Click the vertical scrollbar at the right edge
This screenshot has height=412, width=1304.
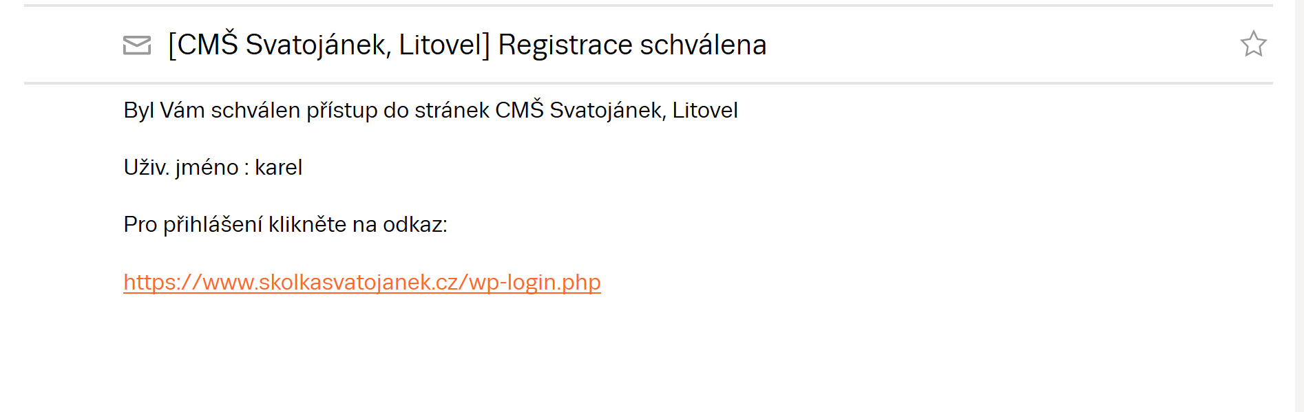click(1299, 206)
